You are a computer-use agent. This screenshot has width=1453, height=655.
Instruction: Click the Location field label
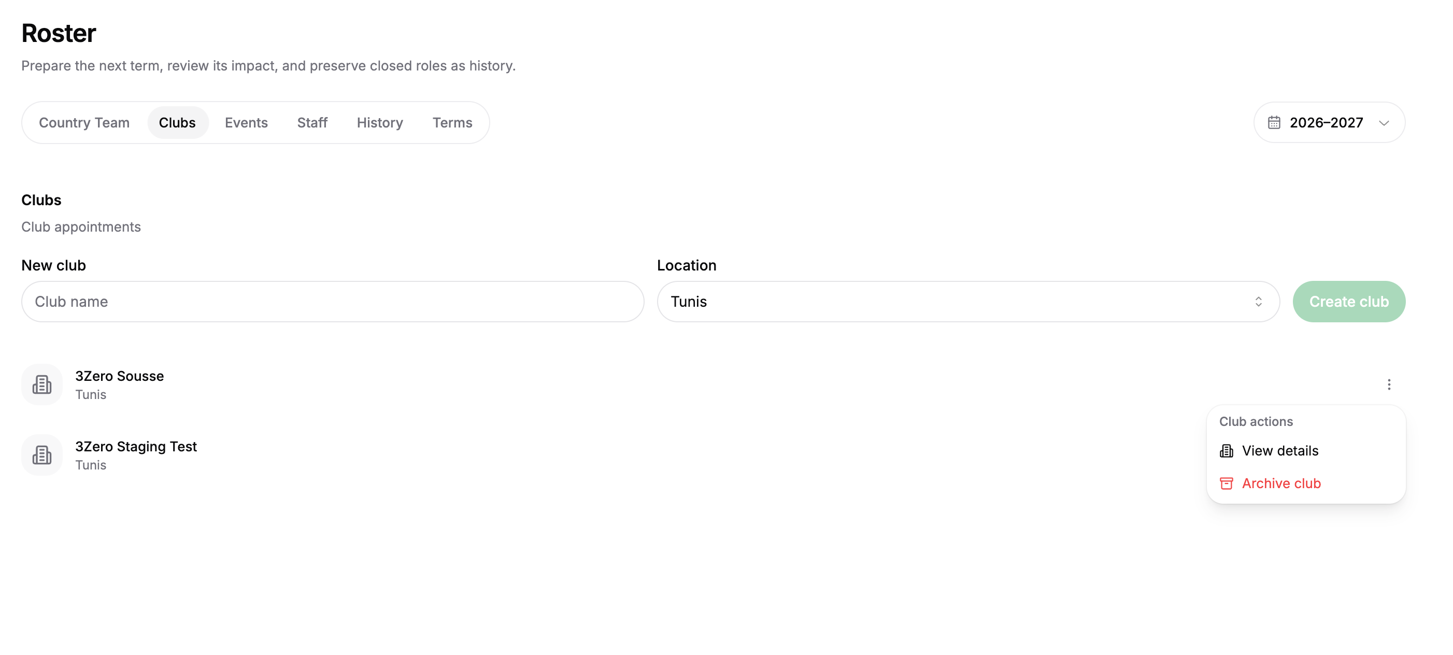(687, 265)
